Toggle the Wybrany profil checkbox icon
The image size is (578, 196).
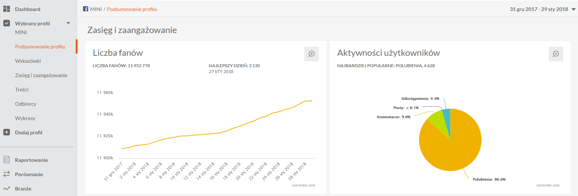7,23
